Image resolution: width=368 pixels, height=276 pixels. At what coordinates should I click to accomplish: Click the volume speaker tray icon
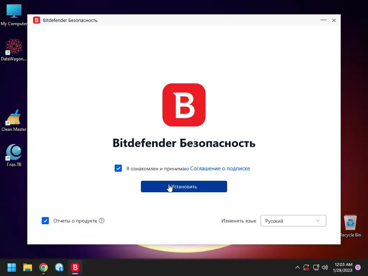[x=325, y=267]
